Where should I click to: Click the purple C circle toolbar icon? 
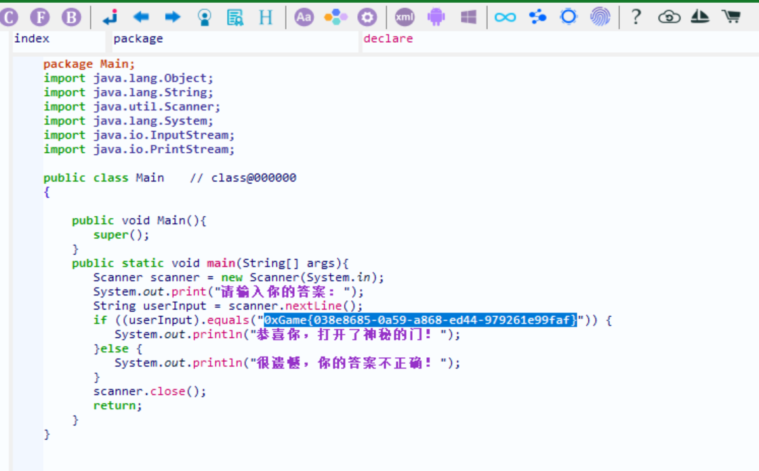(x=9, y=17)
